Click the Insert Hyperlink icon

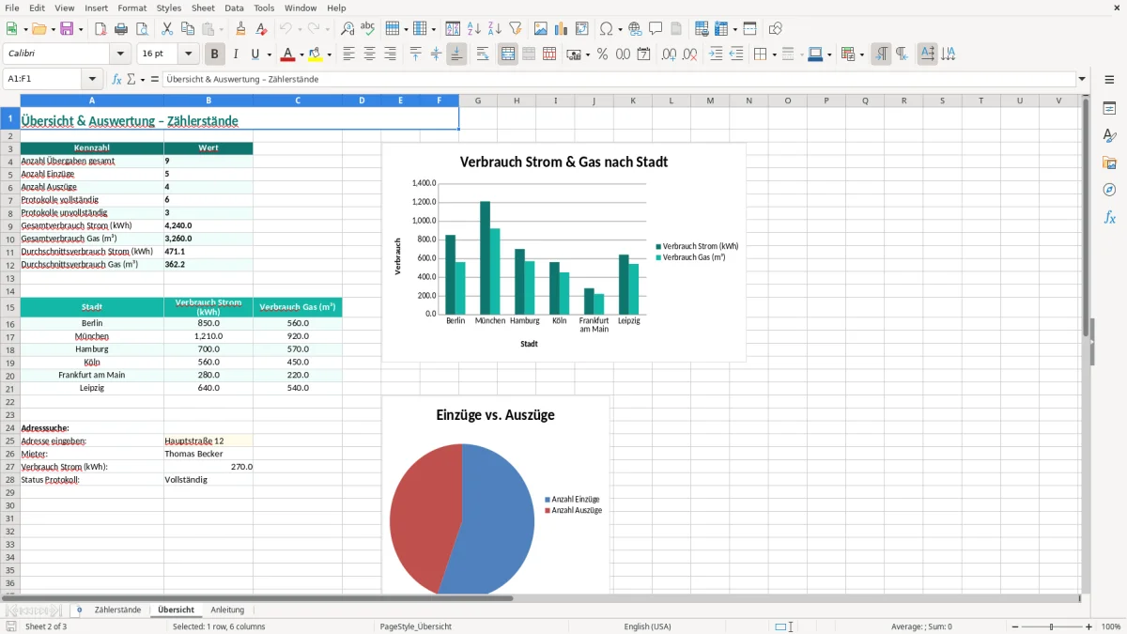pyautogui.click(x=635, y=29)
